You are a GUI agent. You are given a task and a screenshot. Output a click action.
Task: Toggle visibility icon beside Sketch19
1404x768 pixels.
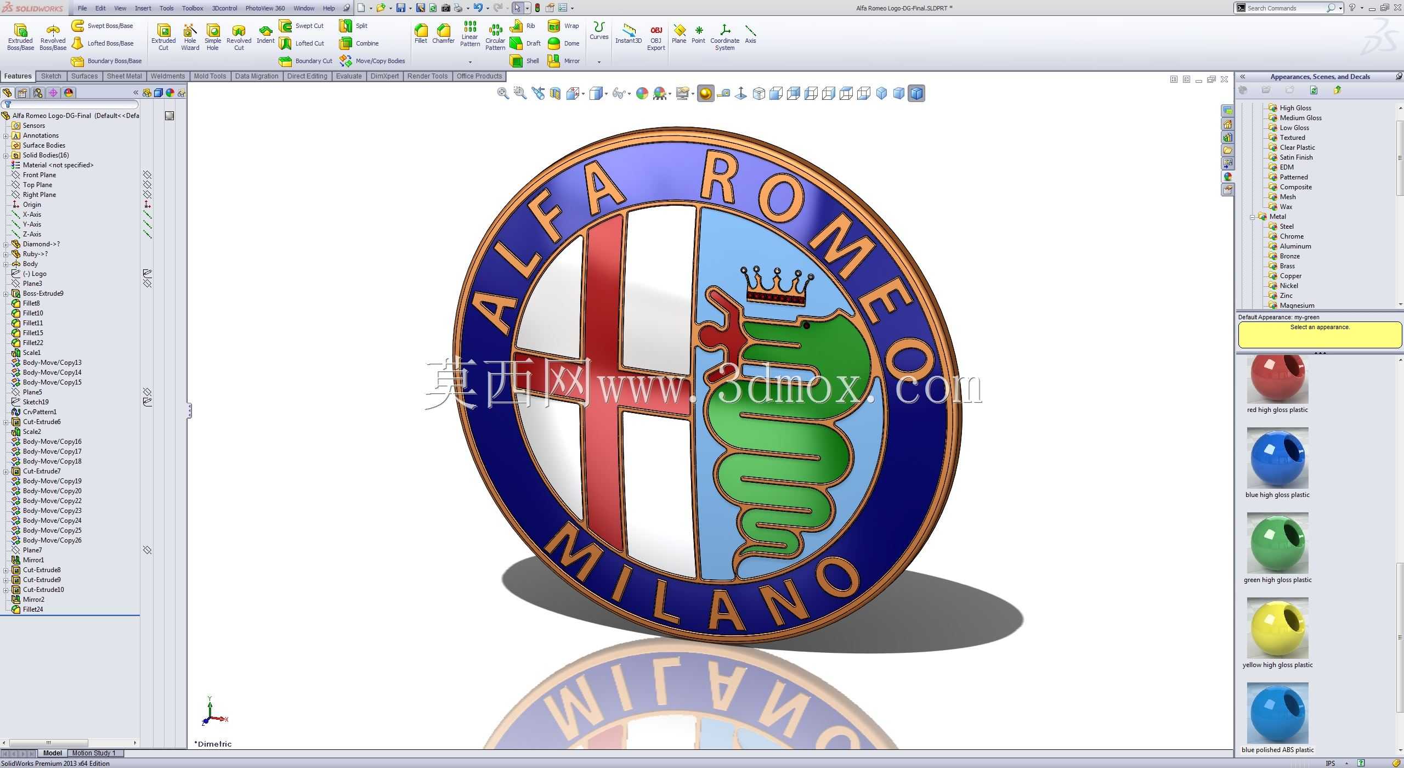(x=147, y=402)
